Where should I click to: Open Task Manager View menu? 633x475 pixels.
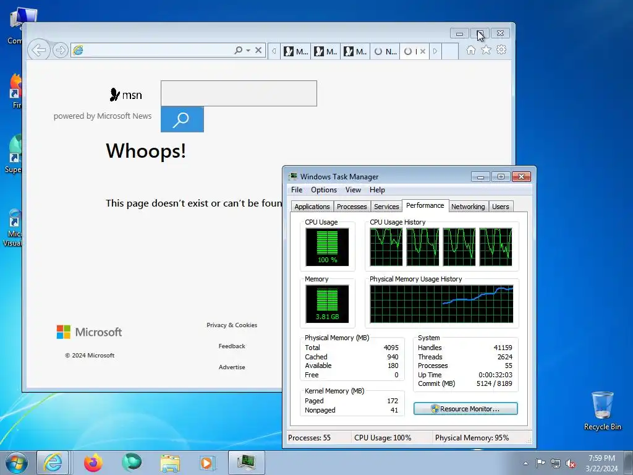[x=353, y=190]
